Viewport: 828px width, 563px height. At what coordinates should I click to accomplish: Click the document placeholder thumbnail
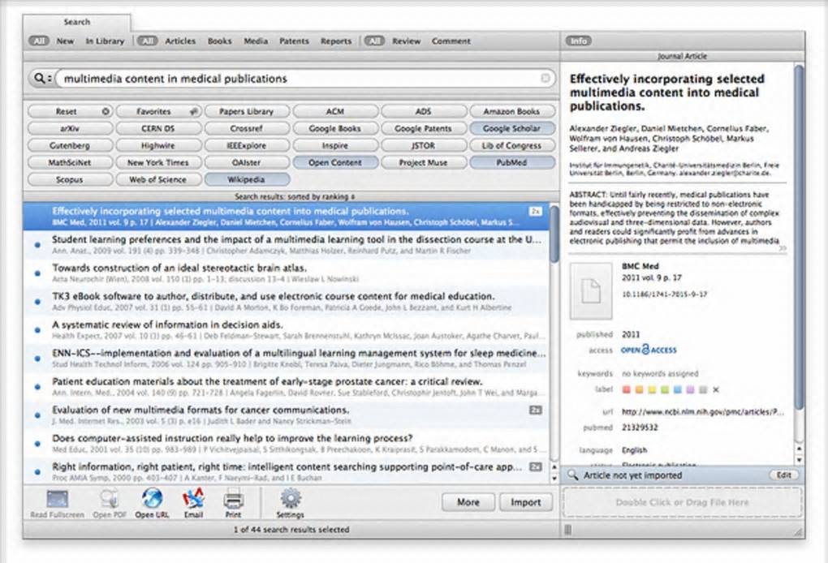pos(591,290)
